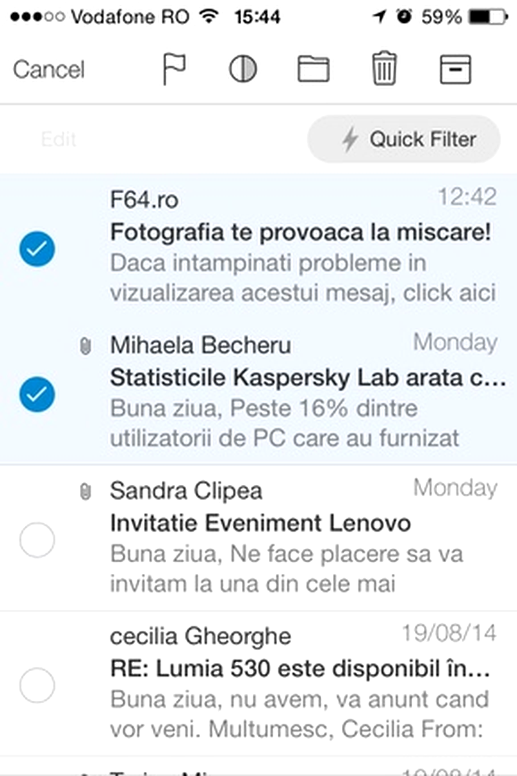Tap the archive box icon

coord(455,69)
